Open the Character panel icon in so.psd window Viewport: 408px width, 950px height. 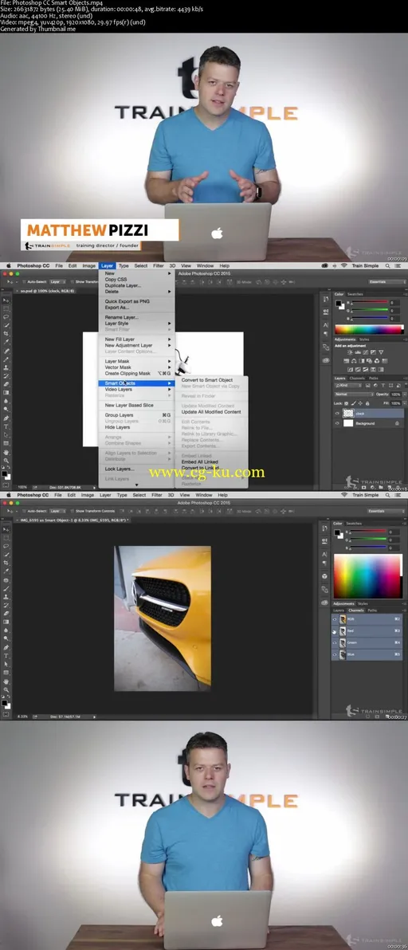click(326, 324)
